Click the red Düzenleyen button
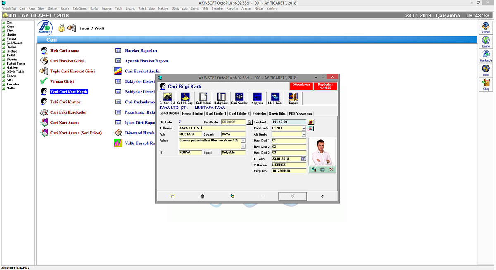Screen dimensions: 496x270 click(301, 86)
